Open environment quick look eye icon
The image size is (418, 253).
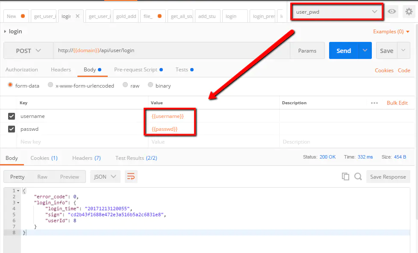click(392, 12)
